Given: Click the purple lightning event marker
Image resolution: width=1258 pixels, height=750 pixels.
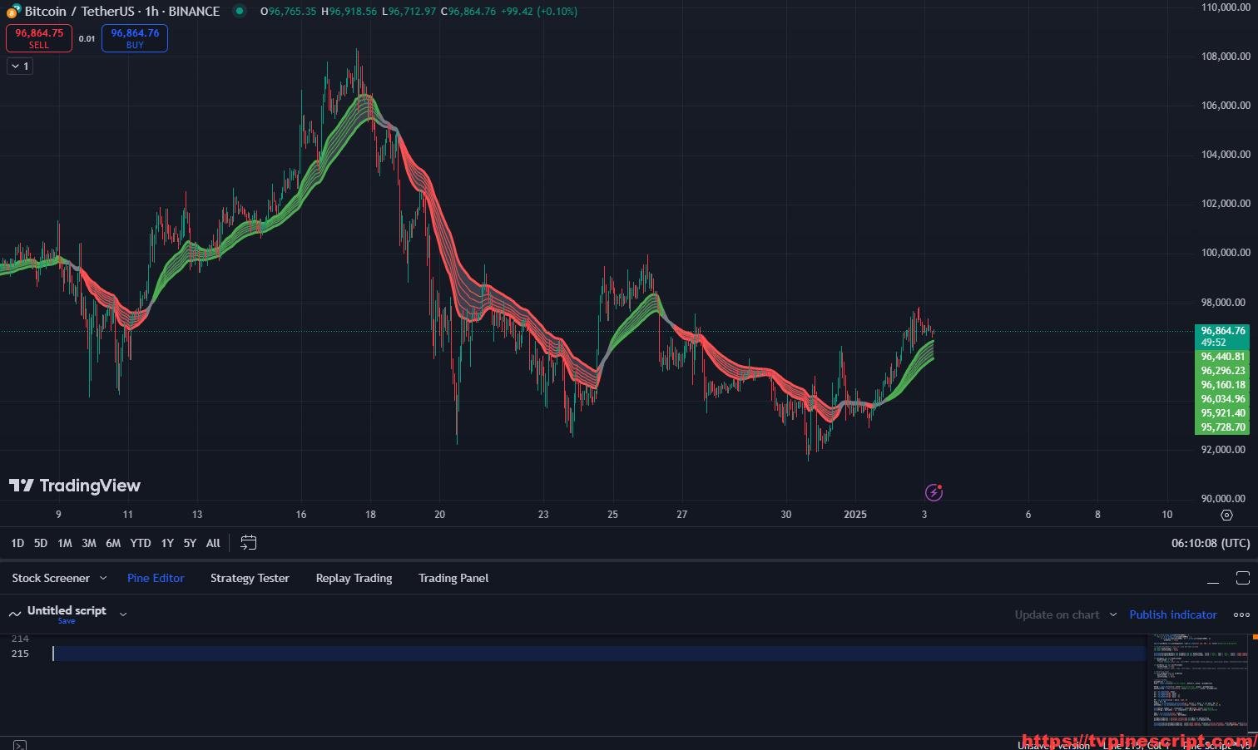Looking at the screenshot, I should (x=934, y=492).
